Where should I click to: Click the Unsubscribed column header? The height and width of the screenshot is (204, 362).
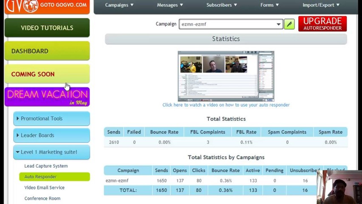pos(305,171)
